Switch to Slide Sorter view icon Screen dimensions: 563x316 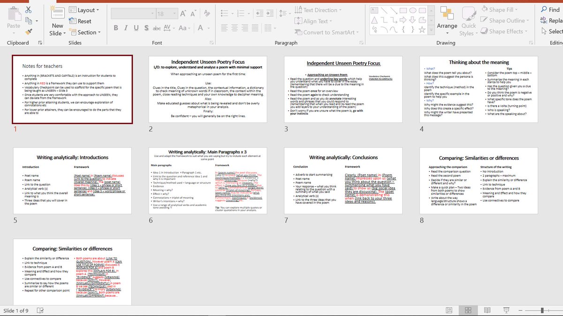[x=468, y=310]
